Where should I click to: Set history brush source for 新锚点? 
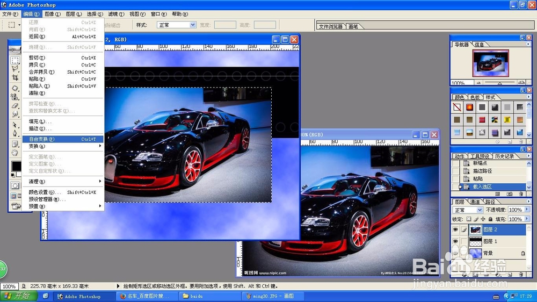point(455,163)
